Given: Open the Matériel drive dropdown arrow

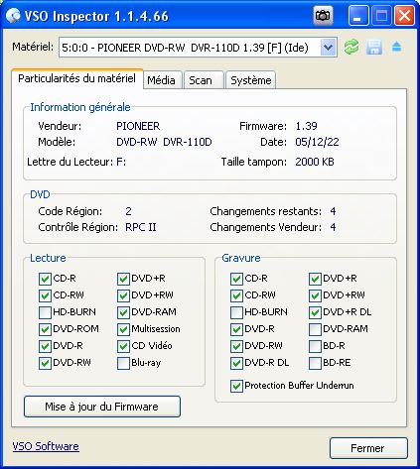Looking at the screenshot, I should pyautogui.click(x=328, y=48).
